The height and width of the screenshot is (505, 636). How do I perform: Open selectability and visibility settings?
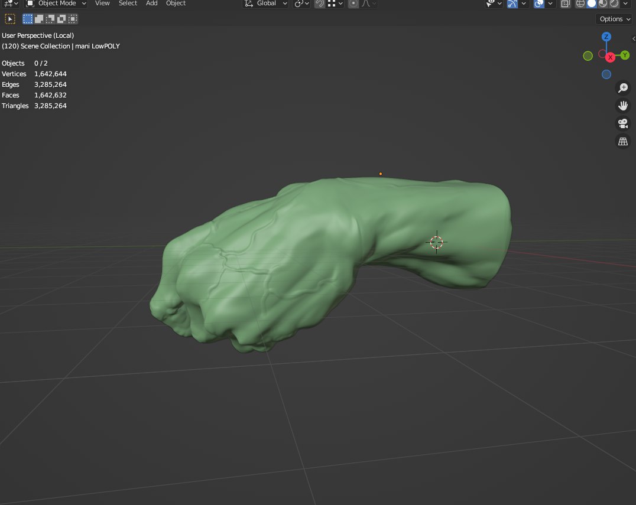pos(494,3)
